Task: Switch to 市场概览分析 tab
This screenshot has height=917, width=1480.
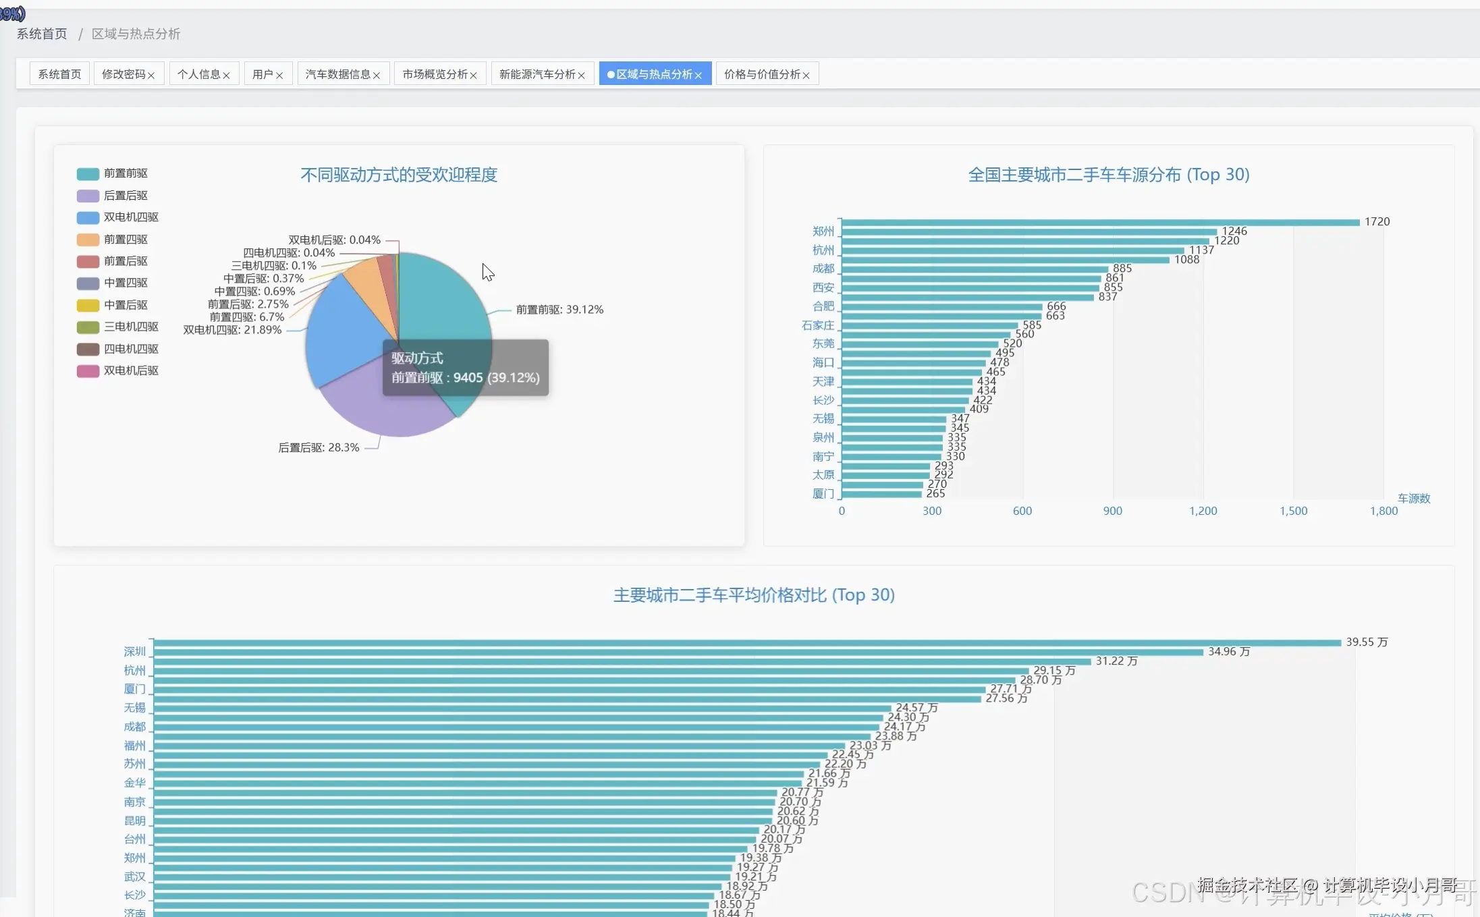Action: [435, 74]
